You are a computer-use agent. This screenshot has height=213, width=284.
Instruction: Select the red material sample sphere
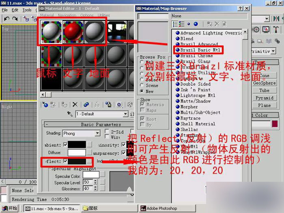click(x=73, y=32)
